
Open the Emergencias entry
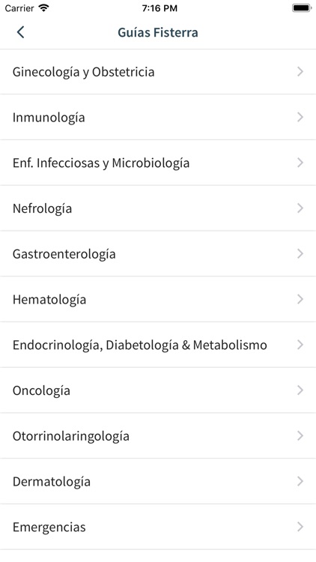(x=158, y=527)
